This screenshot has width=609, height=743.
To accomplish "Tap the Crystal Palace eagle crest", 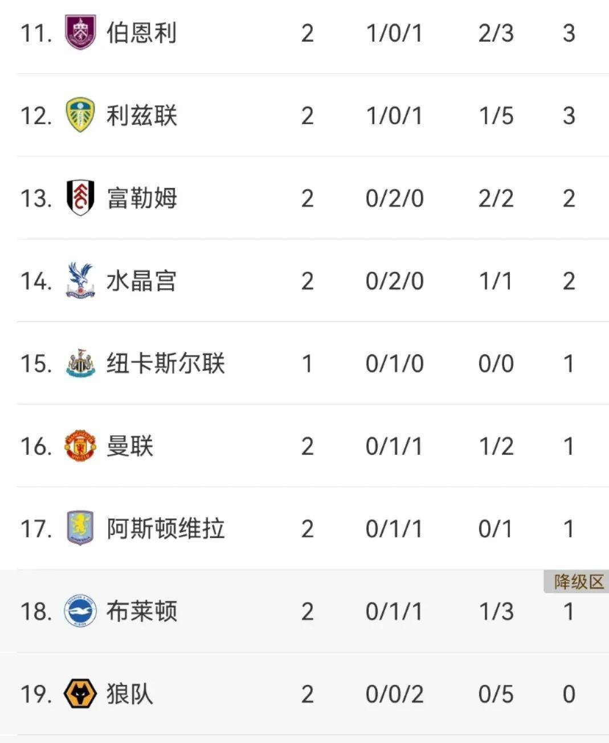I will 80,280.
